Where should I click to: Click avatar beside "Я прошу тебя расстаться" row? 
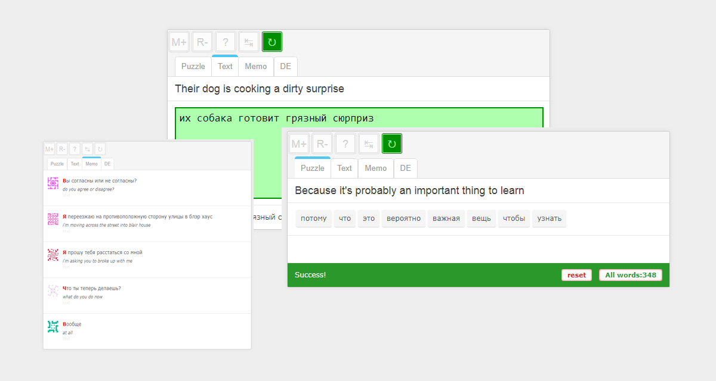(x=53, y=255)
